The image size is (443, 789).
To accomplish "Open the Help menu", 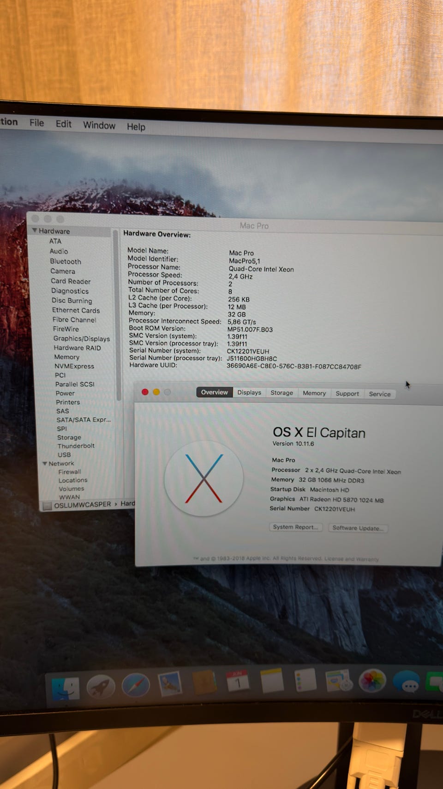I will pos(136,127).
